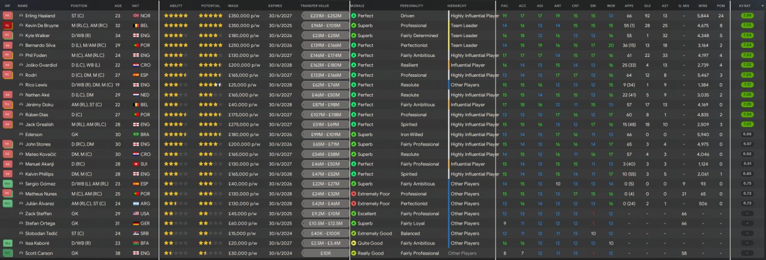Open the player info icon next to Slobodan Tedić
766x260 pixels.
22,234
